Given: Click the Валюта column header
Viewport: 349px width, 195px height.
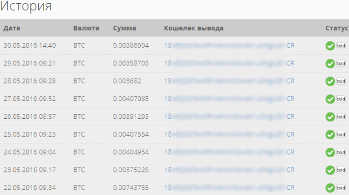Looking at the screenshot, I should [x=86, y=28].
